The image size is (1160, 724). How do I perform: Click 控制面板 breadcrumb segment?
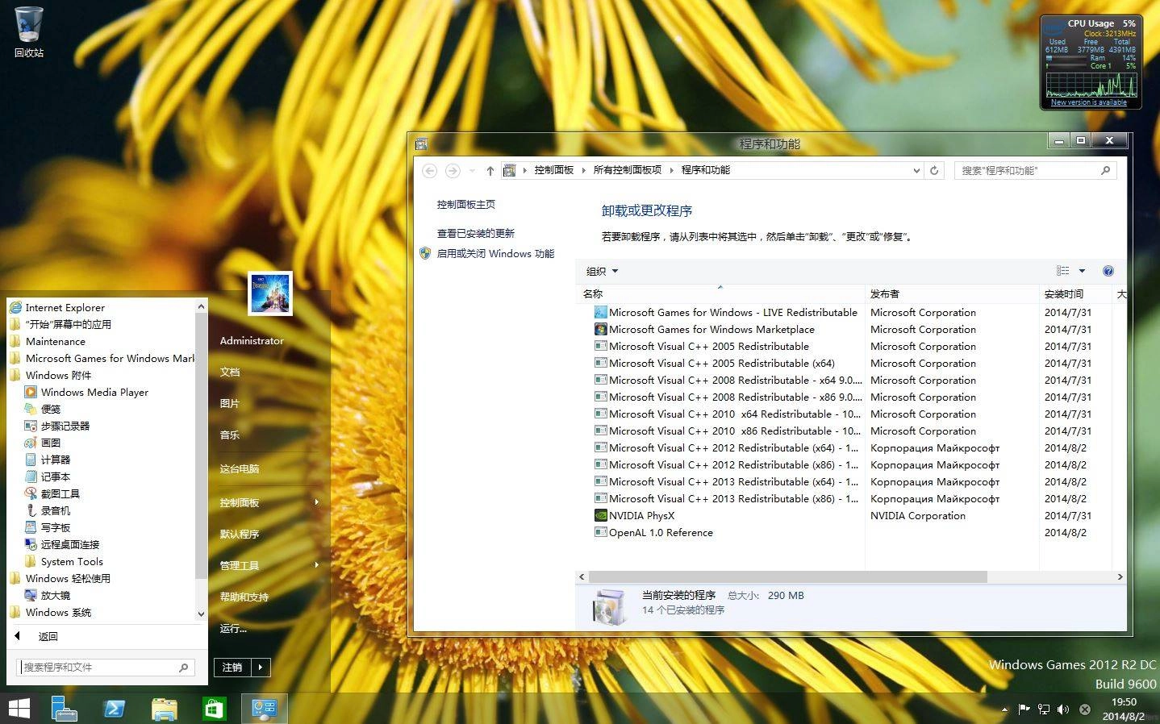coord(554,170)
